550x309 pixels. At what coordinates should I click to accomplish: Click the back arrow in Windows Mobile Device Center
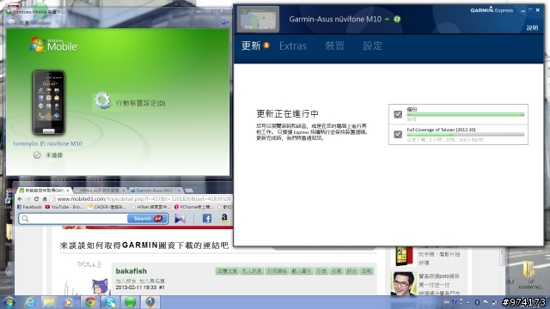(x=11, y=22)
